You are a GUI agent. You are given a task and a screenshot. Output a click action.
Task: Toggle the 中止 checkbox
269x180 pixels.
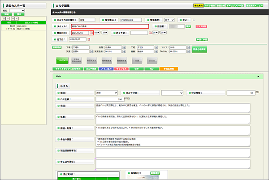(x=194, y=20)
